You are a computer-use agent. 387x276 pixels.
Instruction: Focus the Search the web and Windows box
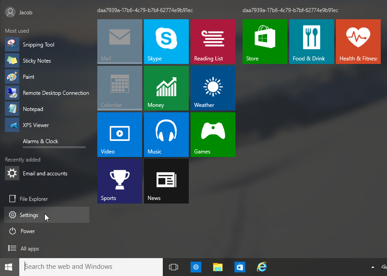pyautogui.click(x=91, y=267)
